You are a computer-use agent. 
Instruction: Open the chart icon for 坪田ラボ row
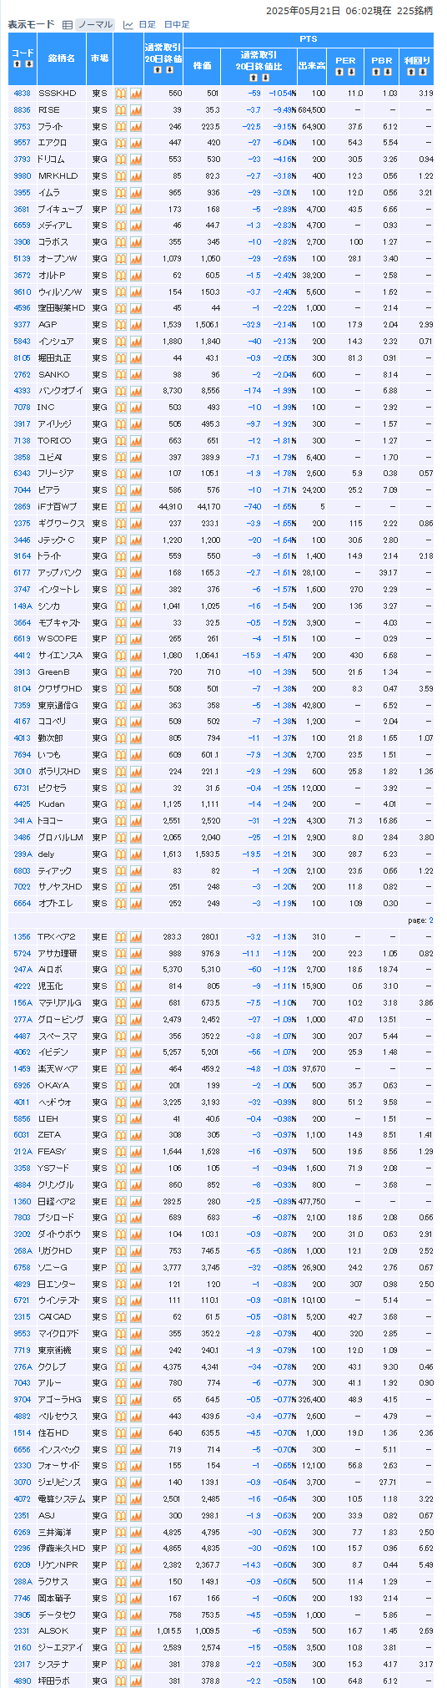click(136, 1680)
